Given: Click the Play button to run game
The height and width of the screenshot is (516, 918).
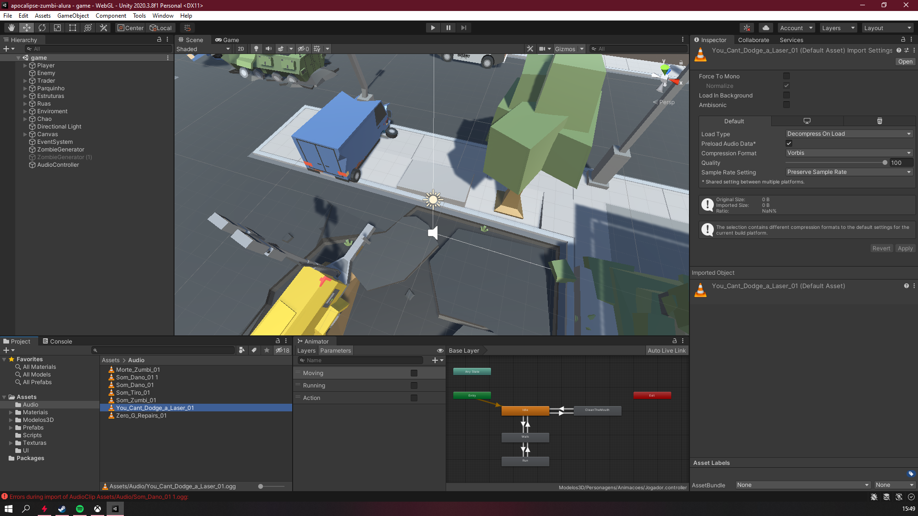Looking at the screenshot, I should coord(433,28).
